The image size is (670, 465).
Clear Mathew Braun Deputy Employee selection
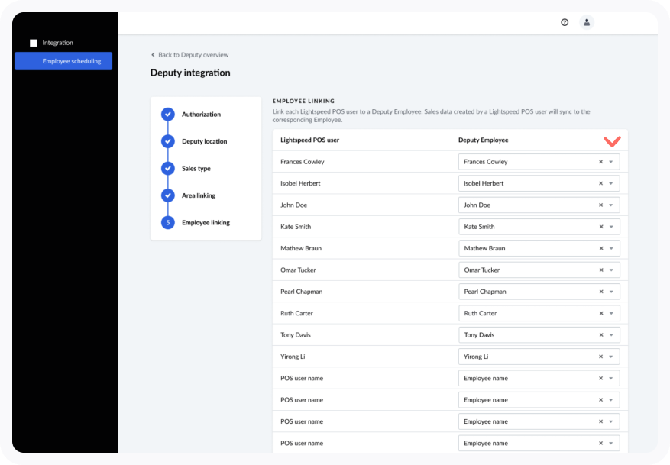(x=601, y=248)
